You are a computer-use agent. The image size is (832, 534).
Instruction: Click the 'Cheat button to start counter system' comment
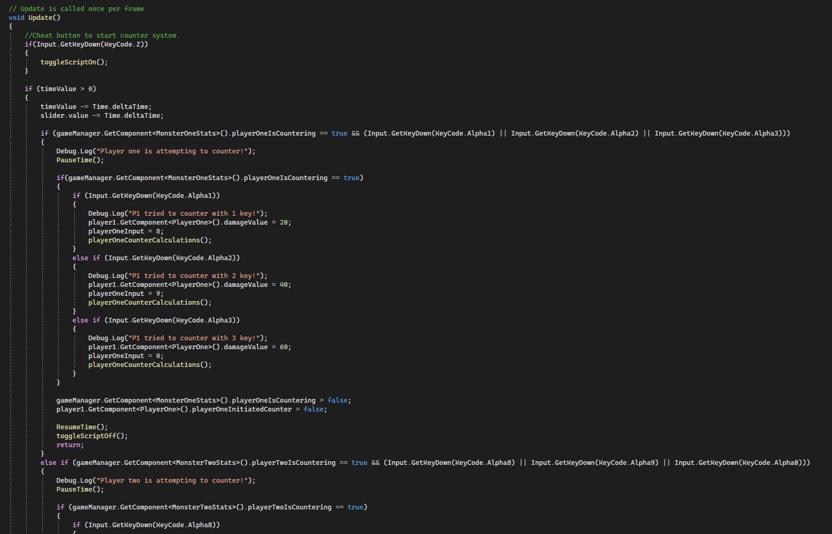coord(102,36)
